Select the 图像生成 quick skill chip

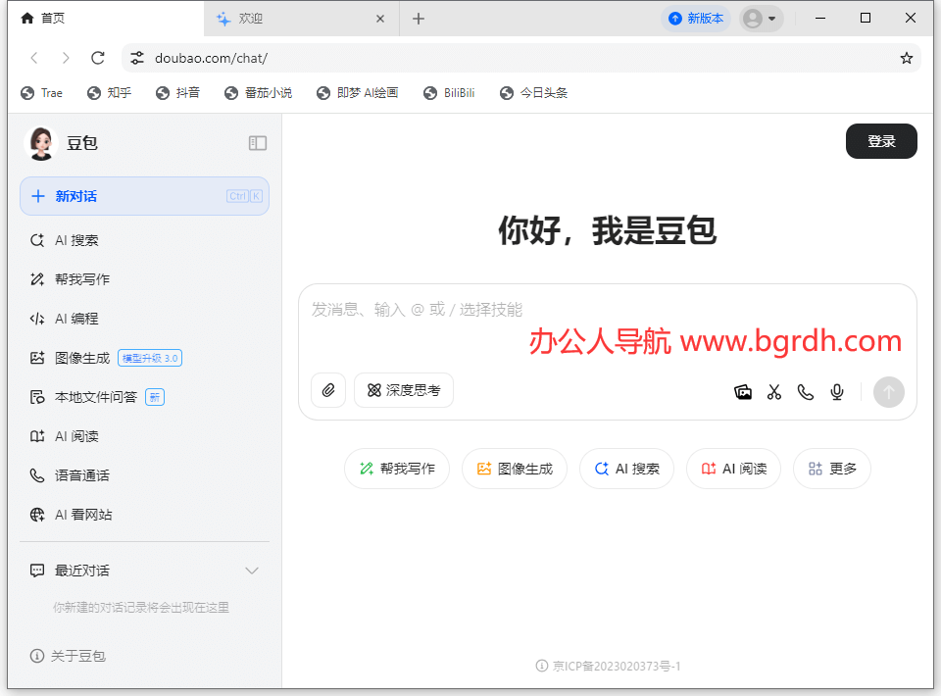pos(515,469)
